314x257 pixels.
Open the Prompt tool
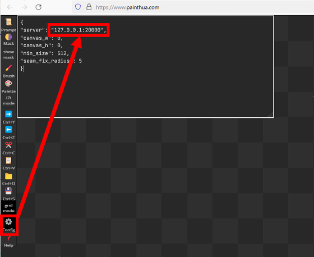tap(8, 25)
